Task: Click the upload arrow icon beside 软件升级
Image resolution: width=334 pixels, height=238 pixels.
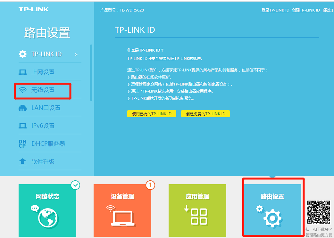Action: pos(22,162)
